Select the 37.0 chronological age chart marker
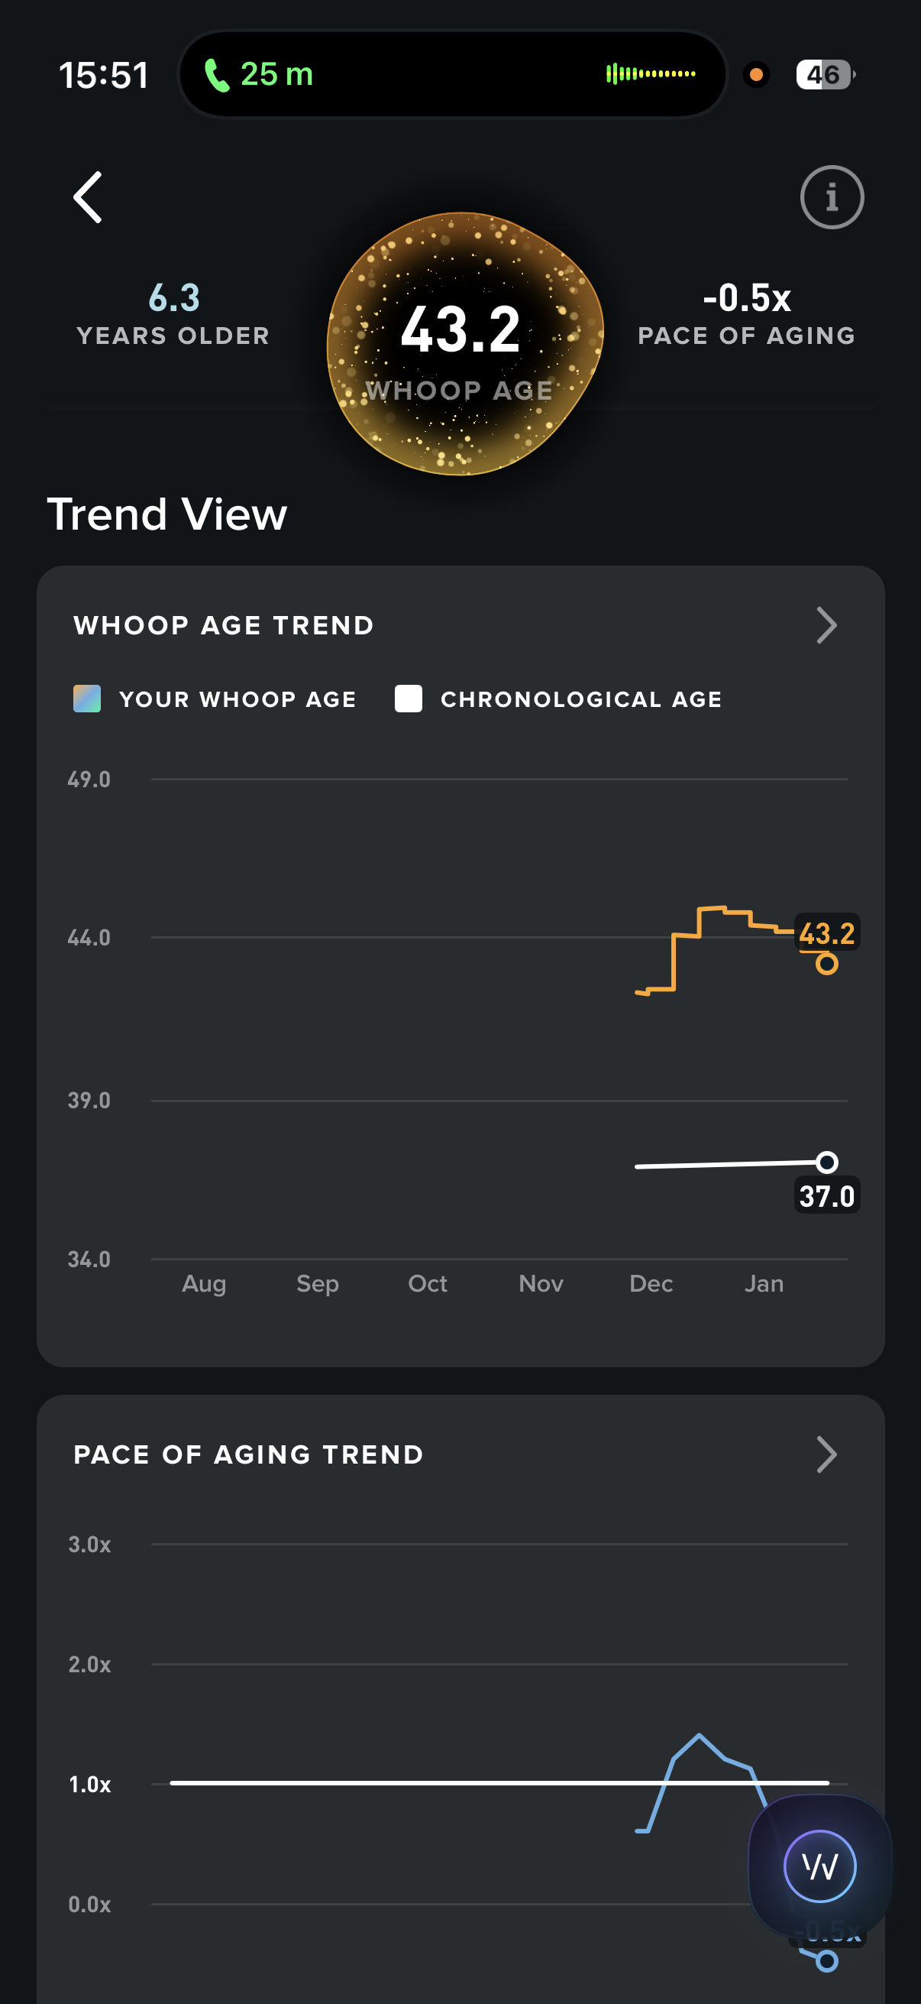Image resolution: width=921 pixels, height=2004 pixels. click(x=826, y=1163)
